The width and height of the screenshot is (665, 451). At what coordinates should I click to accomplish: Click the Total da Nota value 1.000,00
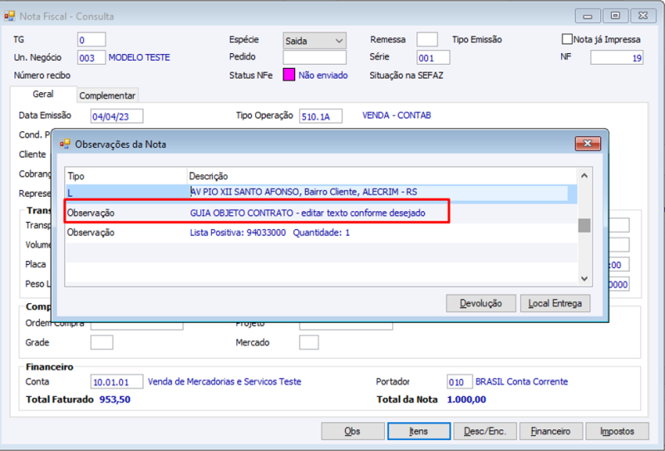coord(466,400)
